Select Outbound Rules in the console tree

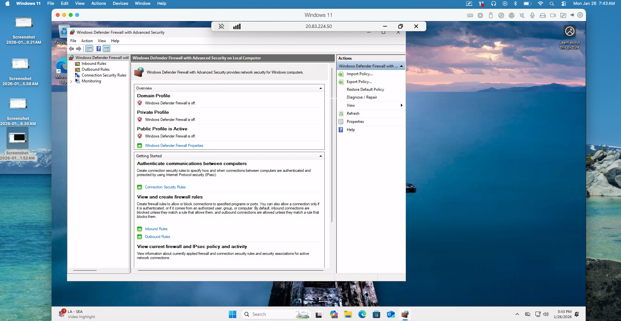95,69
